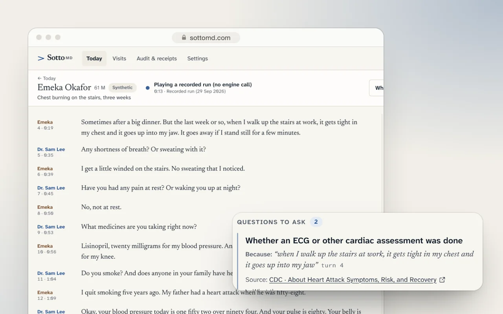Open the external link icon beside CDC source
The width and height of the screenshot is (503, 314).
(x=442, y=280)
